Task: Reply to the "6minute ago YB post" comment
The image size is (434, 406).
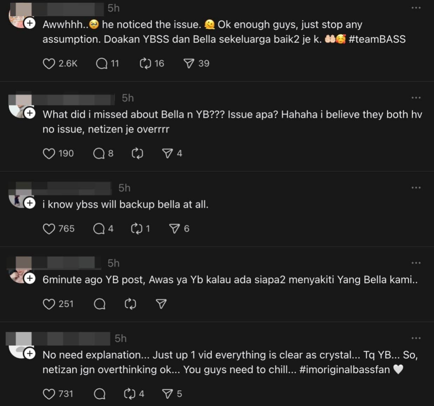Action: click(x=100, y=304)
